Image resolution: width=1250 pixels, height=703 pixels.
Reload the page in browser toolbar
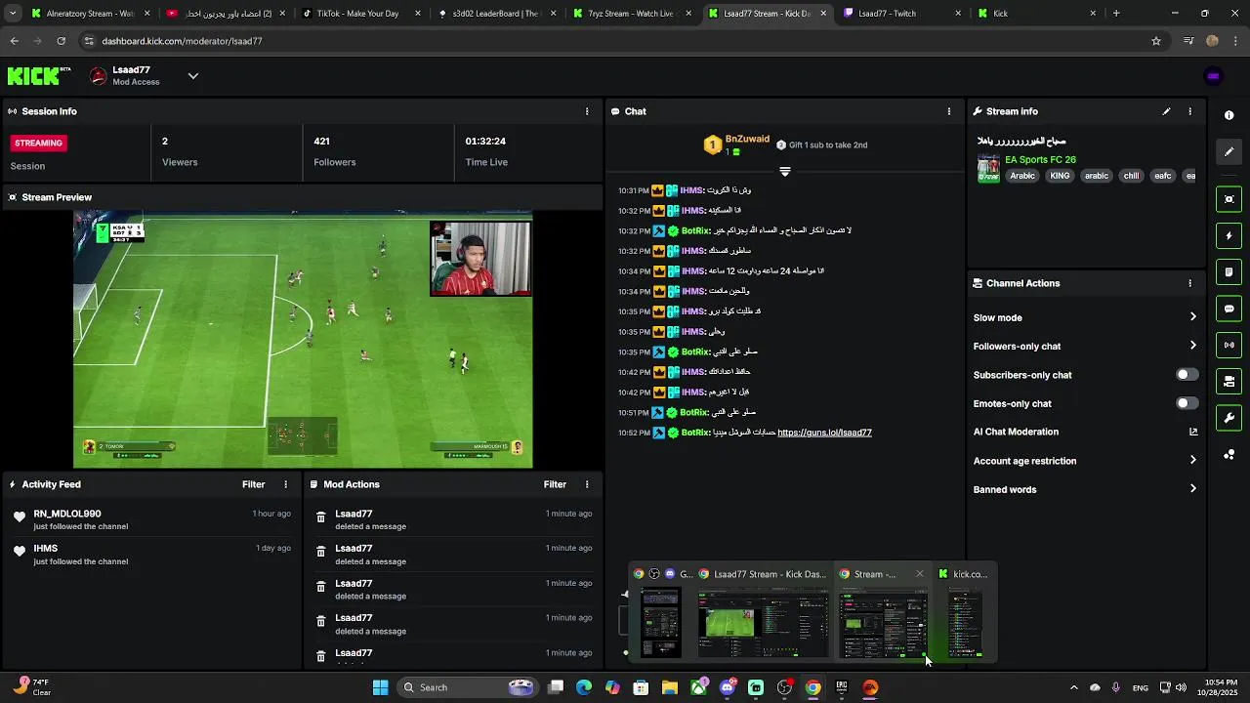coord(61,41)
